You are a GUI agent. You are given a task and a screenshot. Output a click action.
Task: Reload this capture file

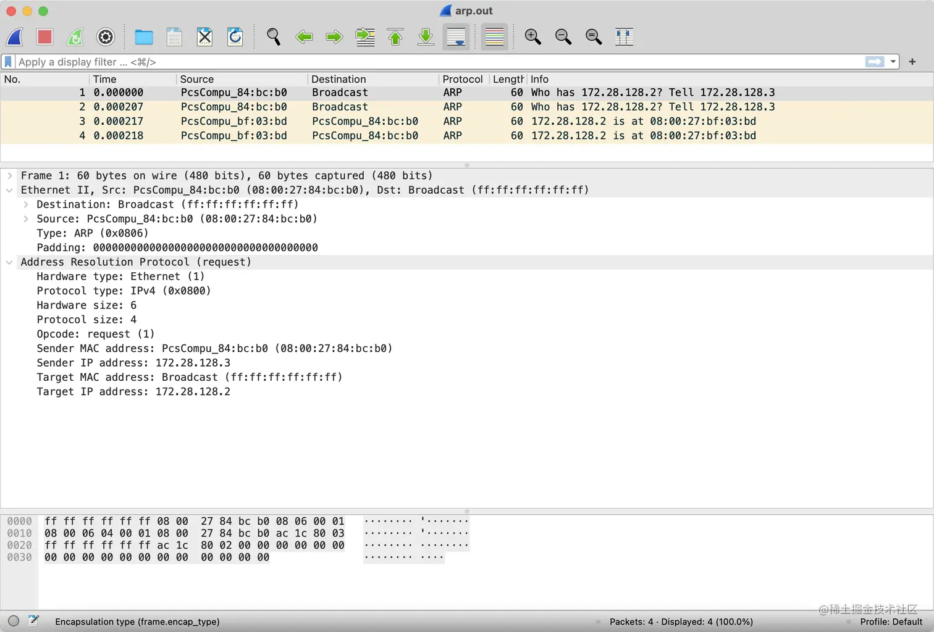[x=235, y=37]
